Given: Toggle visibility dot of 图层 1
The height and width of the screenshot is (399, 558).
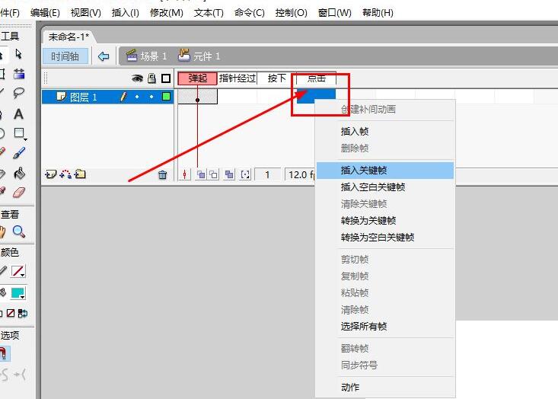Looking at the screenshot, I should pos(137,97).
